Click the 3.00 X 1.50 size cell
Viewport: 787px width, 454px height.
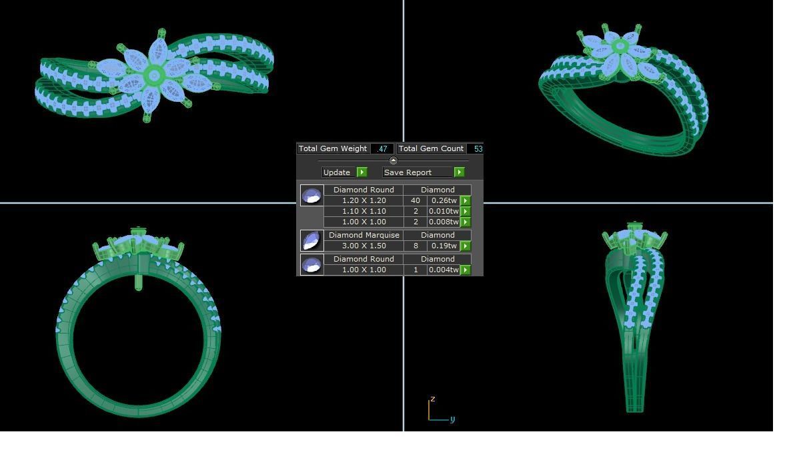tap(364, 246)
